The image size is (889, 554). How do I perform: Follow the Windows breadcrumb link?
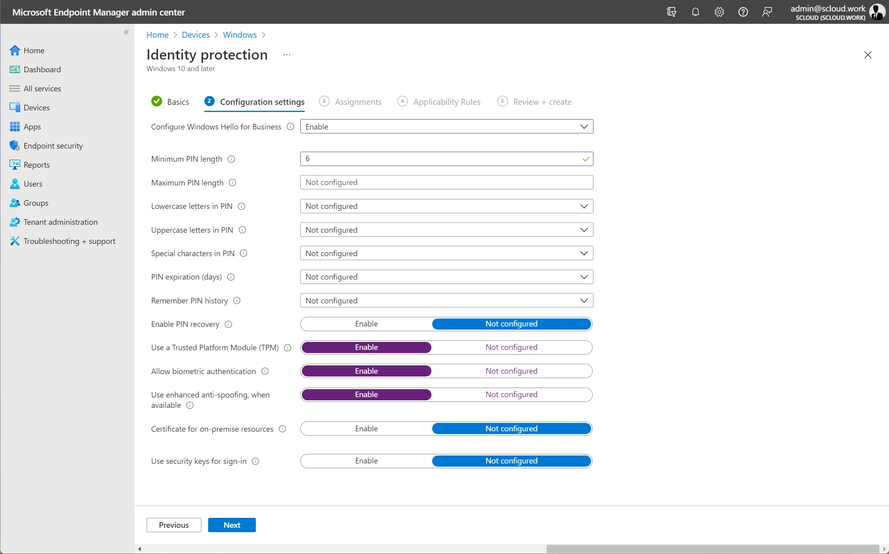pos(240,35)
